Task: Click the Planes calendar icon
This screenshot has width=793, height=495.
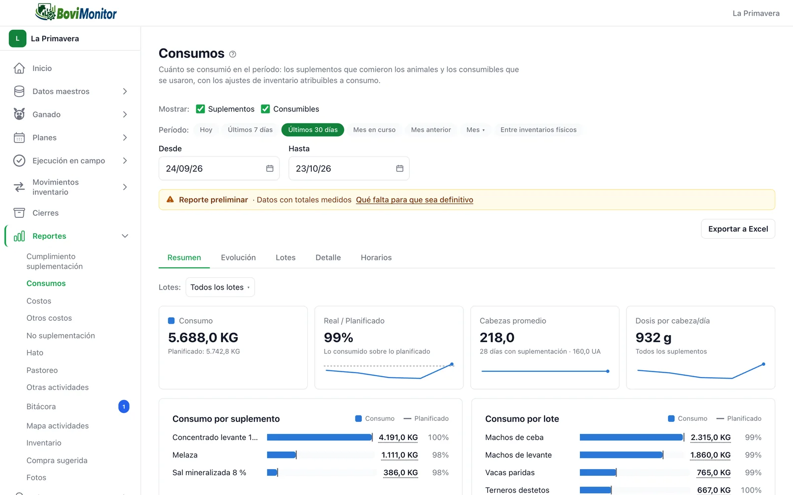Action: (19, 138)
